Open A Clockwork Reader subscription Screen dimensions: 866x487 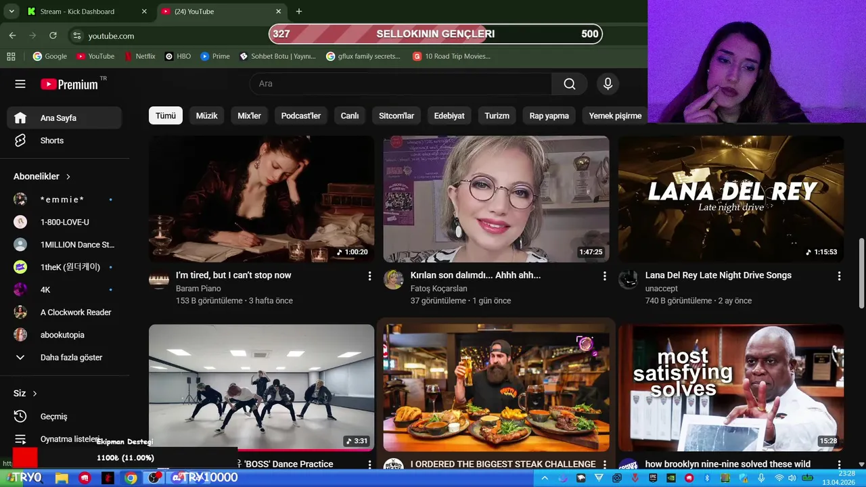pyautogui.click(x=65, y=312)
